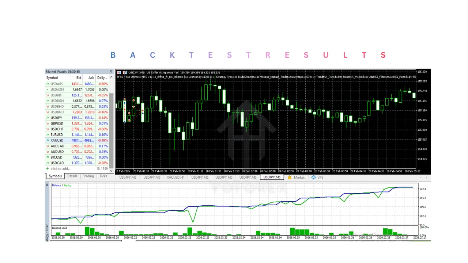Close the Market Watch panel

coord(111,72)
